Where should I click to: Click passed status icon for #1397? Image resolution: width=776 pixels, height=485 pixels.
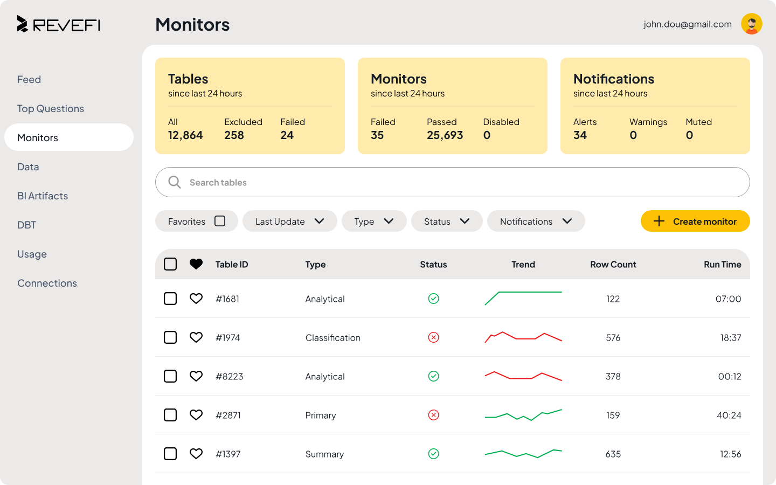click(433, 454)
